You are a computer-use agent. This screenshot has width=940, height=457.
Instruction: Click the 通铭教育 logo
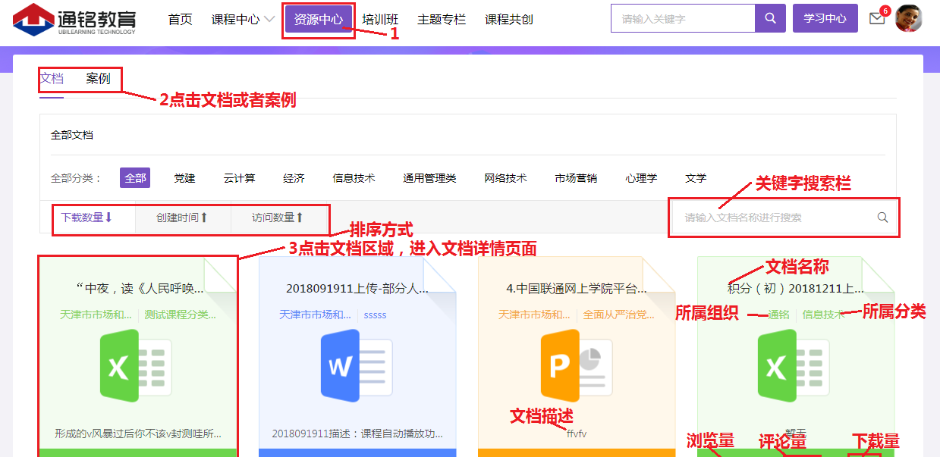tap(74, 20)
